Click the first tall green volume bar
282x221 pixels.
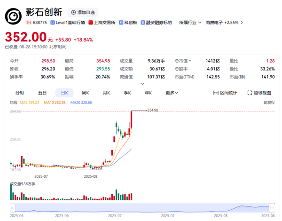pyautogui.click(x=11, y=192)
